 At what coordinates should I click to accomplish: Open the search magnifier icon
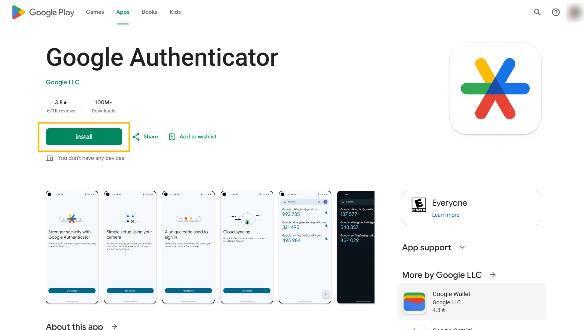pyautogui.click(x=537, y=12)
